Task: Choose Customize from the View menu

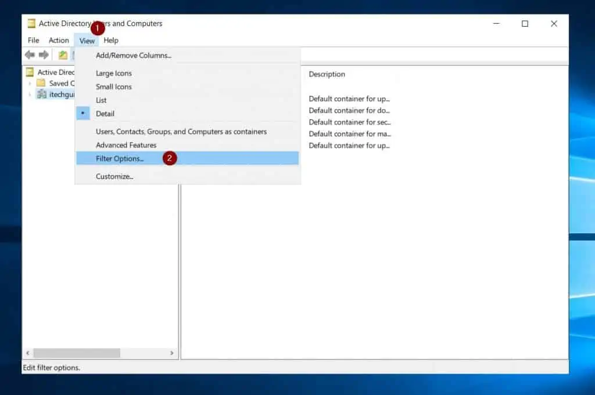Action: pos(188,176)
